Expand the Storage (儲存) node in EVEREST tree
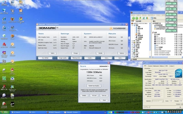Viewport: 183px width, 114px height. coord(132,49)
